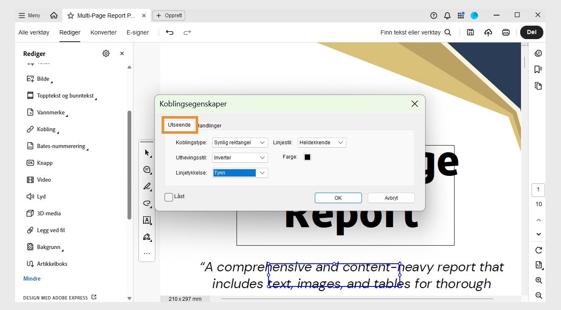The image size is (561, 310).
Task: Go to Home via house icon
Action: coord(54,16)
